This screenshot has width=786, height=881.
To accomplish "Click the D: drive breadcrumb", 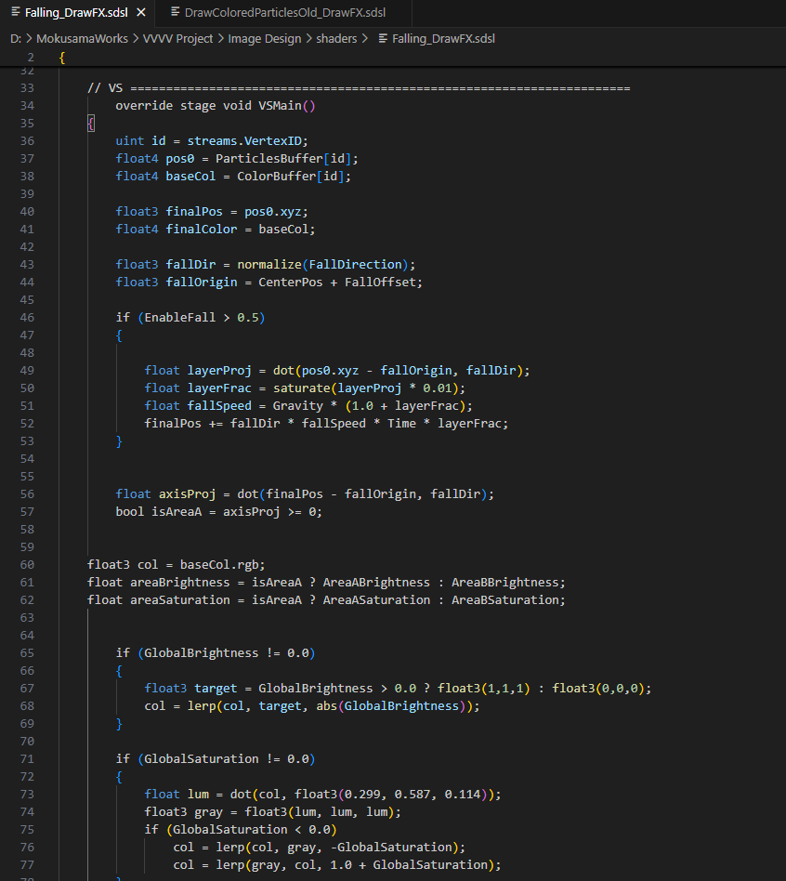I will pos(16,38).
